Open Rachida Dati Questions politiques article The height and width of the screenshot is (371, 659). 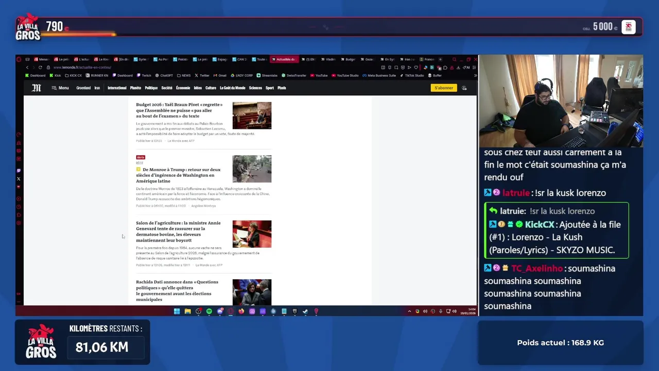[x=177, y=291]
